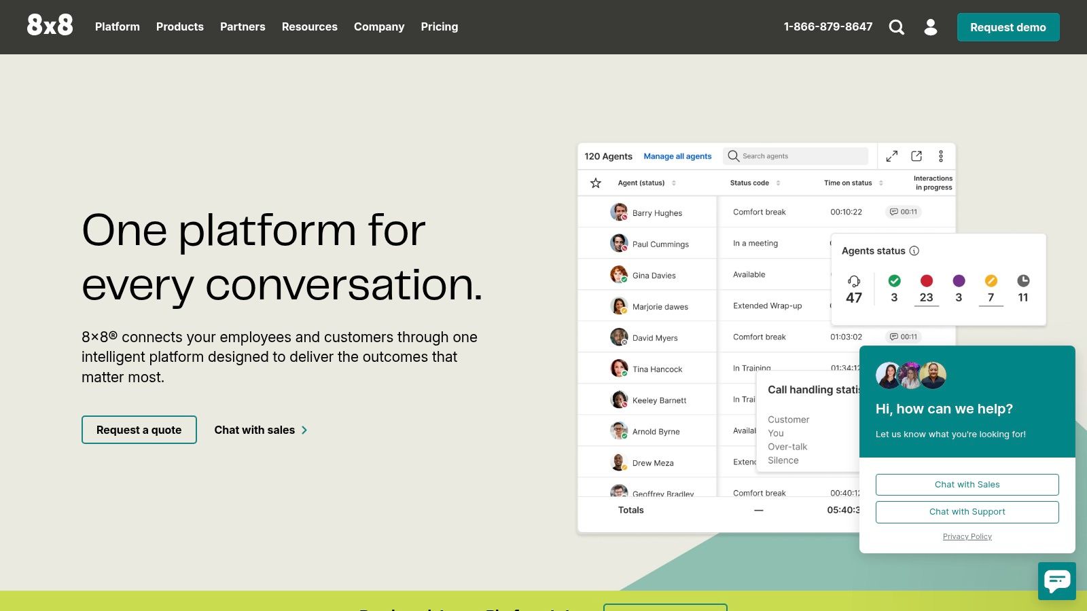Viewport: 1087px width, 611px height.
Task: Click the 00:11 interaction badge in David Myers row
Action: coord(904,337)
